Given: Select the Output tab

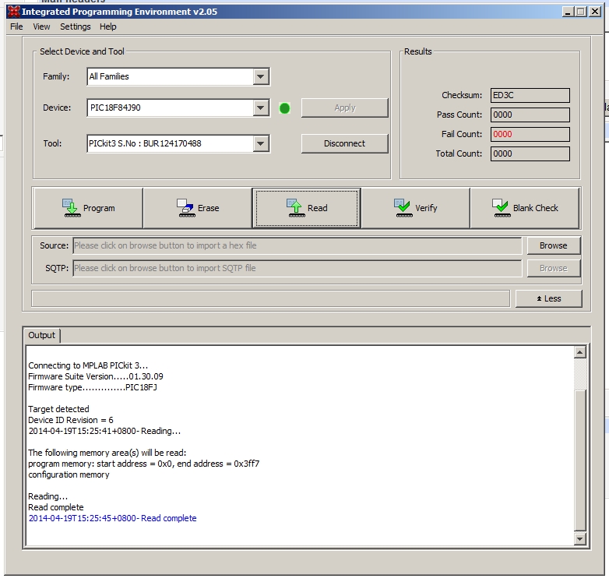Looking at the screenshot, I should 41,335.
